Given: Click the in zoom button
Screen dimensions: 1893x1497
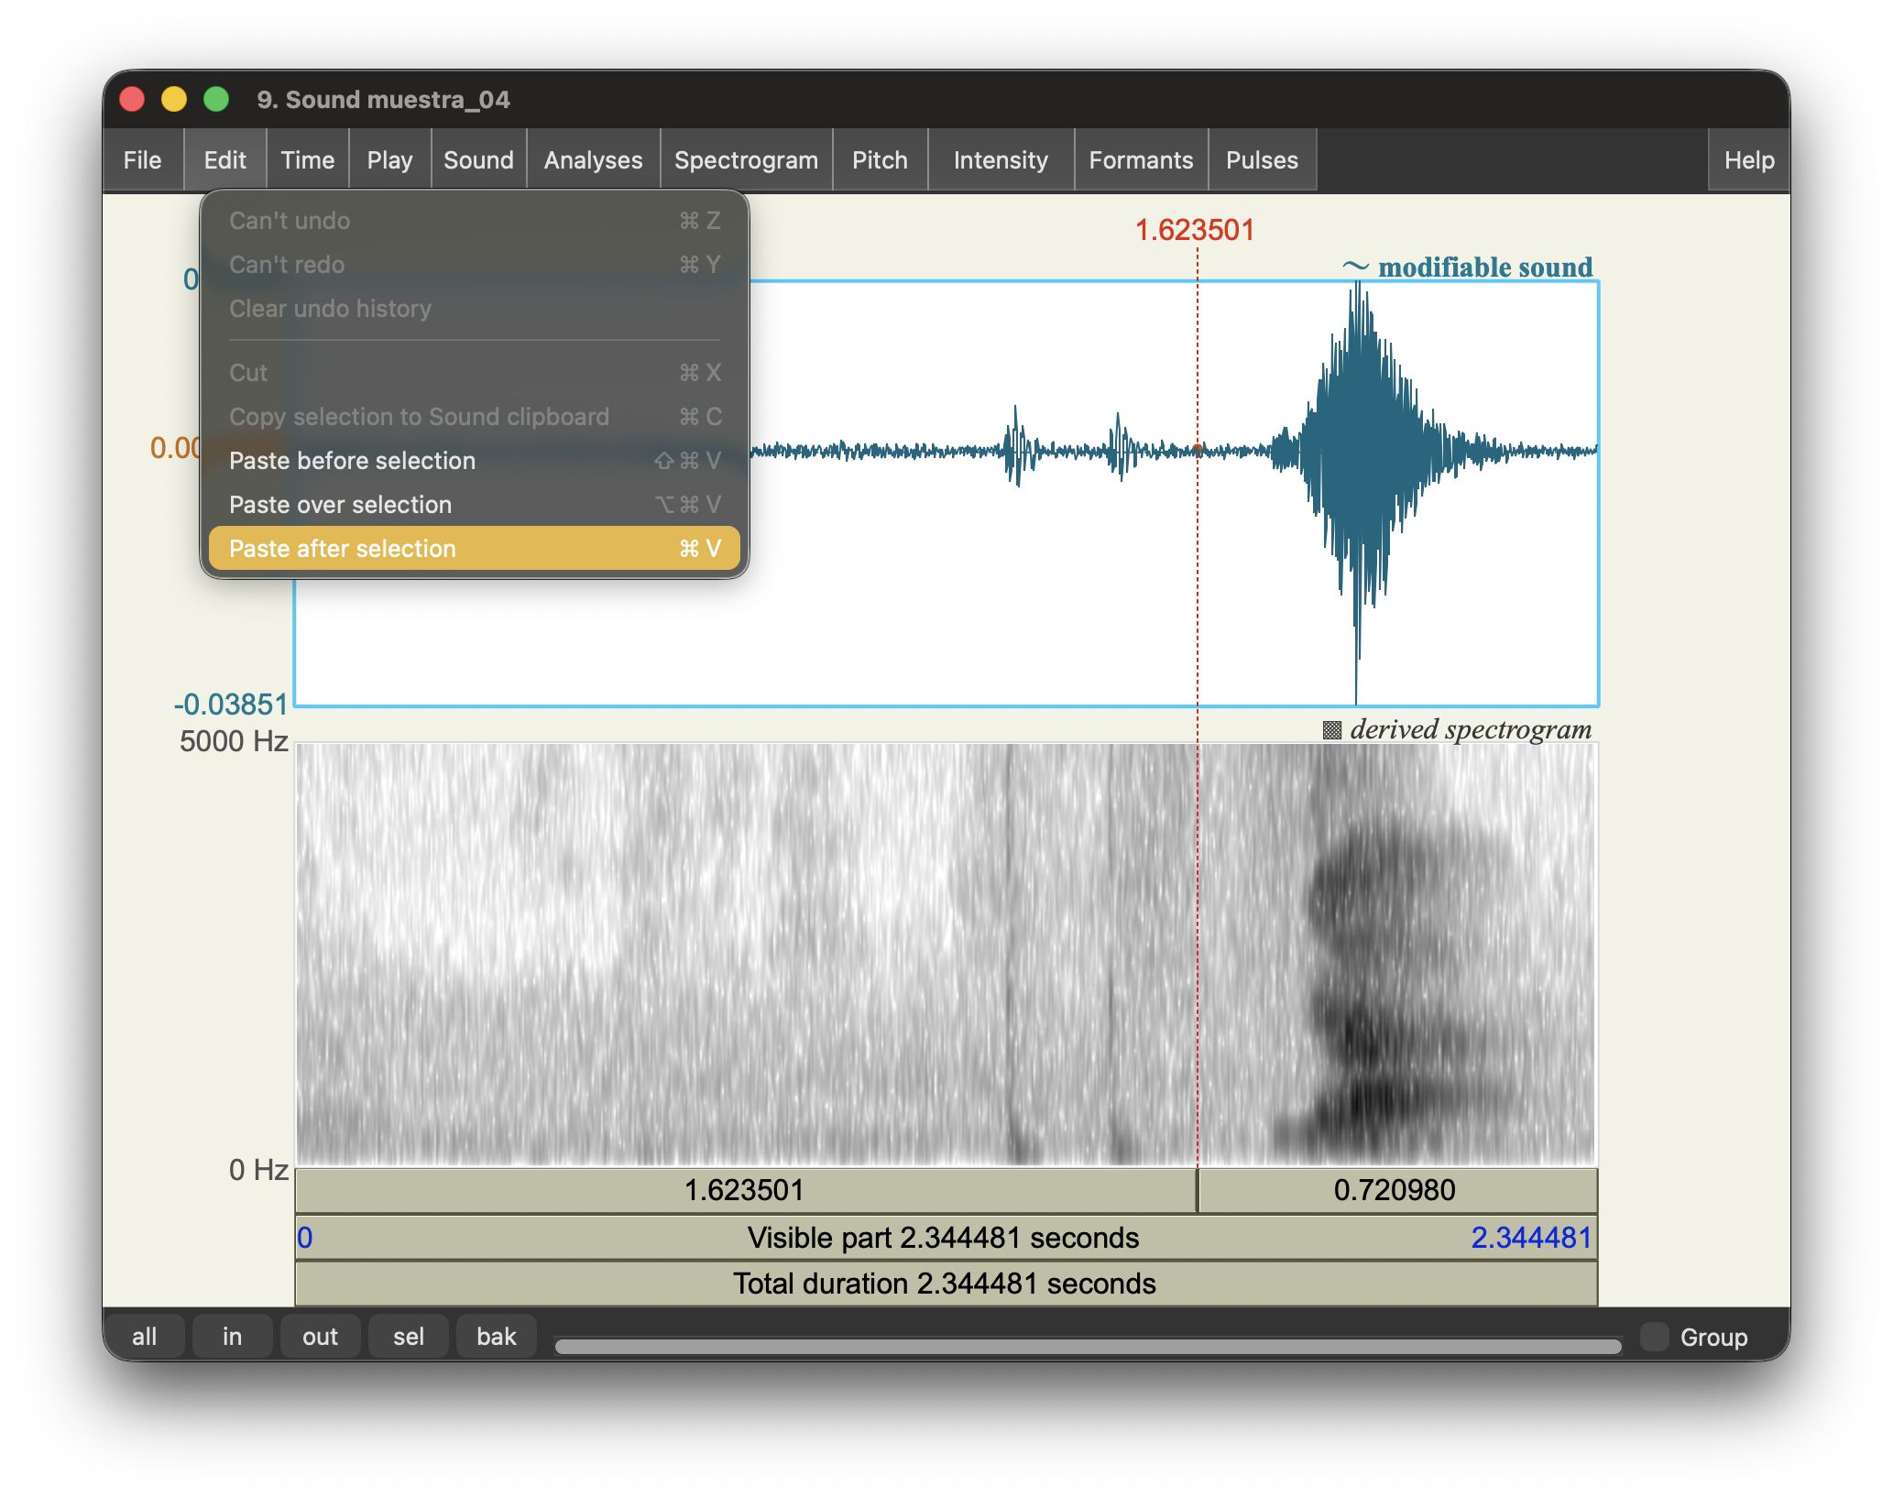Looking at the screenshot, I should (232, 1336).
